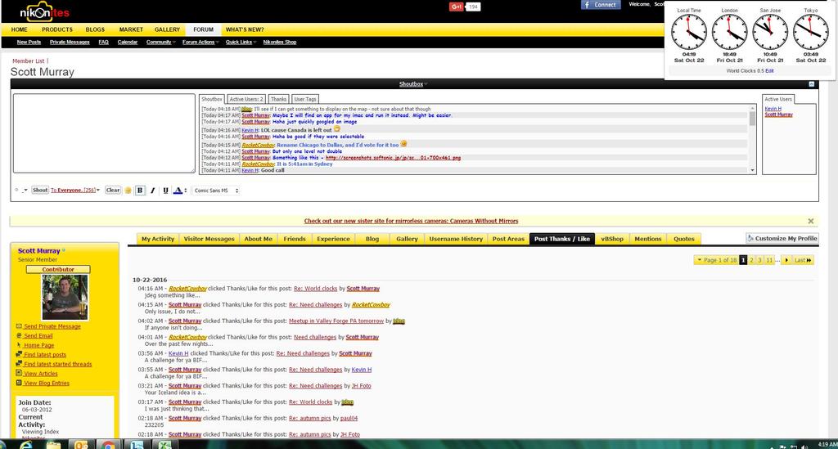Open Chrome from the Windows taskbar
Viewport: 838px width, 449px height.
pyautogui.click(x=107, y=445)
